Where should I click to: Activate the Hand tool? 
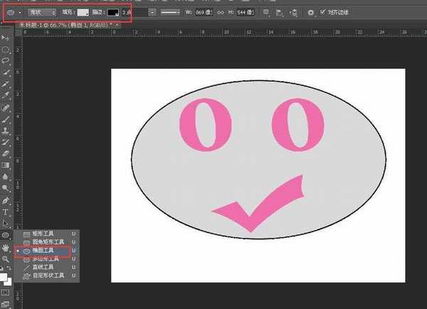[x=6, y=246]
